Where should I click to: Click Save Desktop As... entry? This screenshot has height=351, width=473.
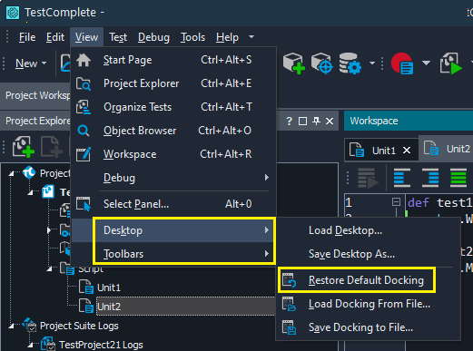click(x=369, y=254)
